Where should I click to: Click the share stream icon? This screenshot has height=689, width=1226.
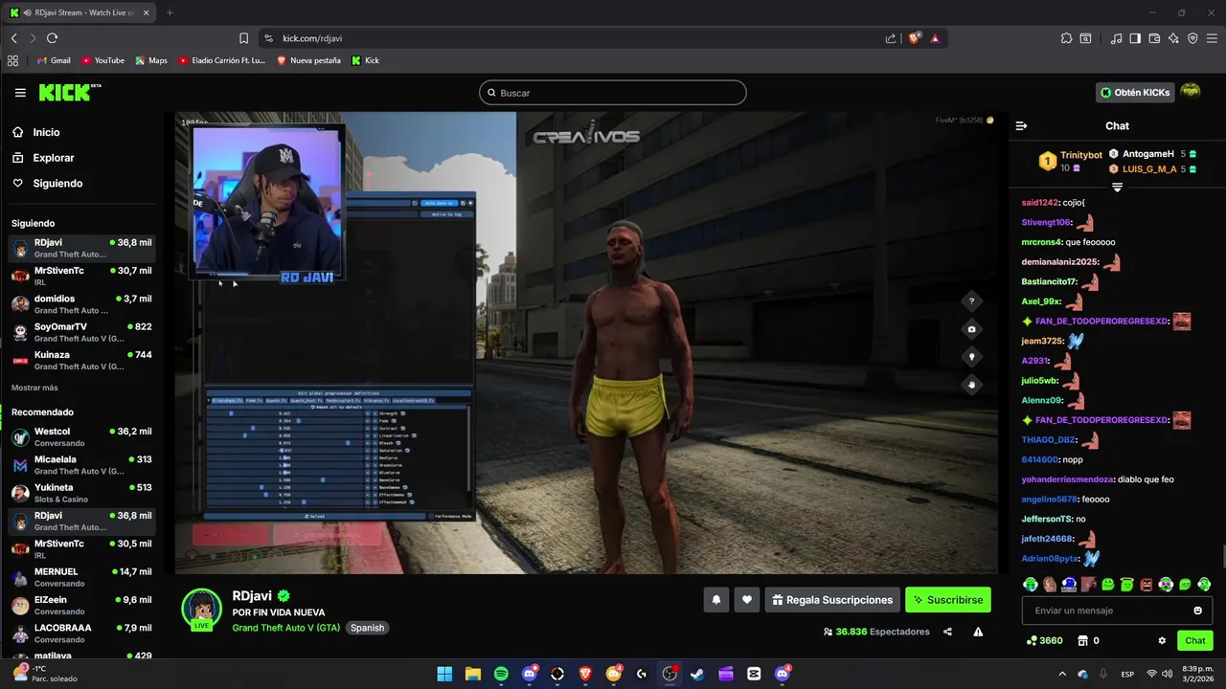pos(947,632)
